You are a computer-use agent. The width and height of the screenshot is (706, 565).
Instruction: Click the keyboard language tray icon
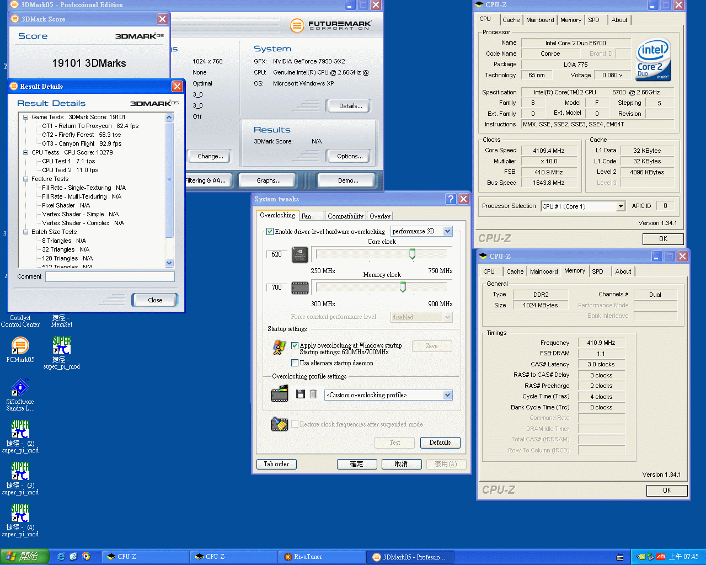(x=620, y=557)
